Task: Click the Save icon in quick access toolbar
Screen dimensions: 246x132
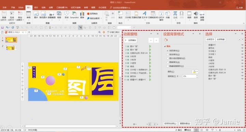Action: [2, 28]
